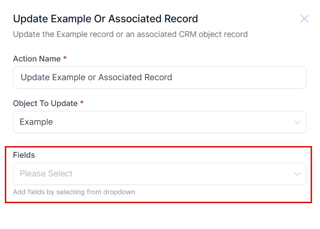Open the Object To Update dropdown

pos(159,122)
